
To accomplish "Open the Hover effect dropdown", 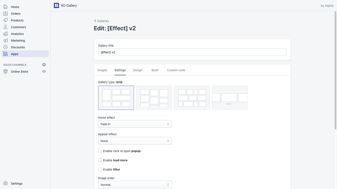I will click(x=135, y=124).
